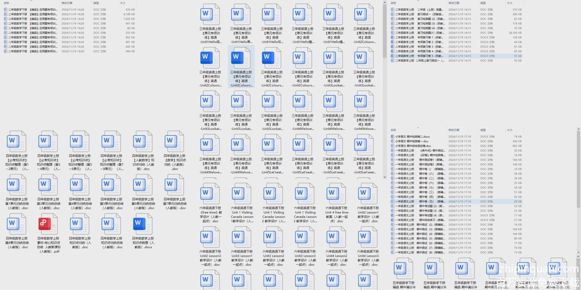Select the Unit3 Lesson2 教学设计 file icon
Viewport: 581px width, 290px height.
tap(273, 237)
